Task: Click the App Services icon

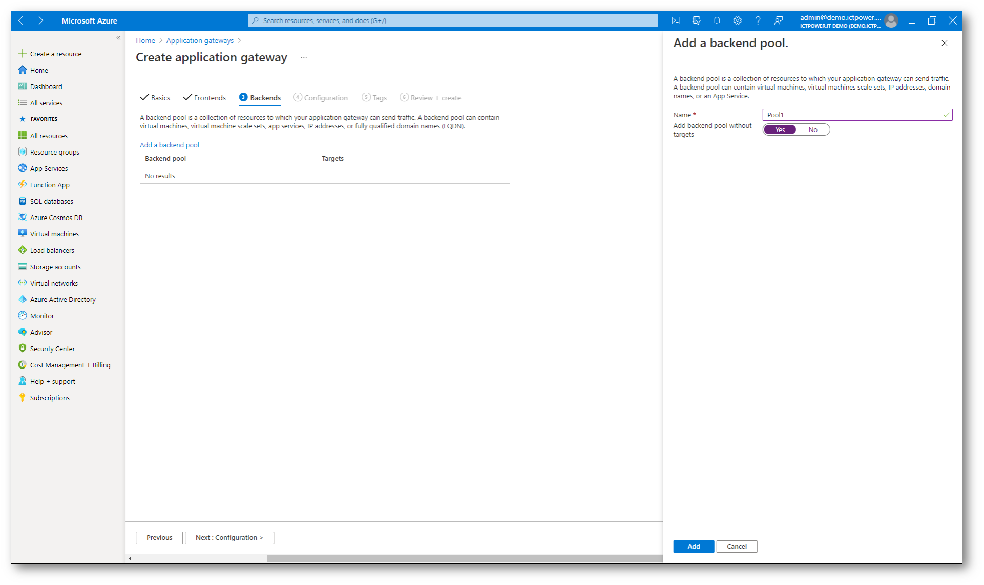Action: click(x=23, y=168)
